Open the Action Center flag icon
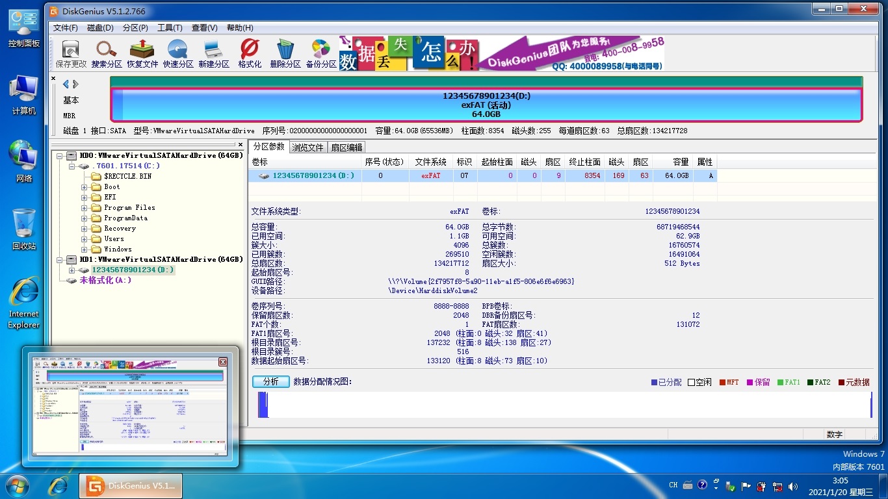The height and width of the screenshot is (499, 888). click(x=746, y=486)
